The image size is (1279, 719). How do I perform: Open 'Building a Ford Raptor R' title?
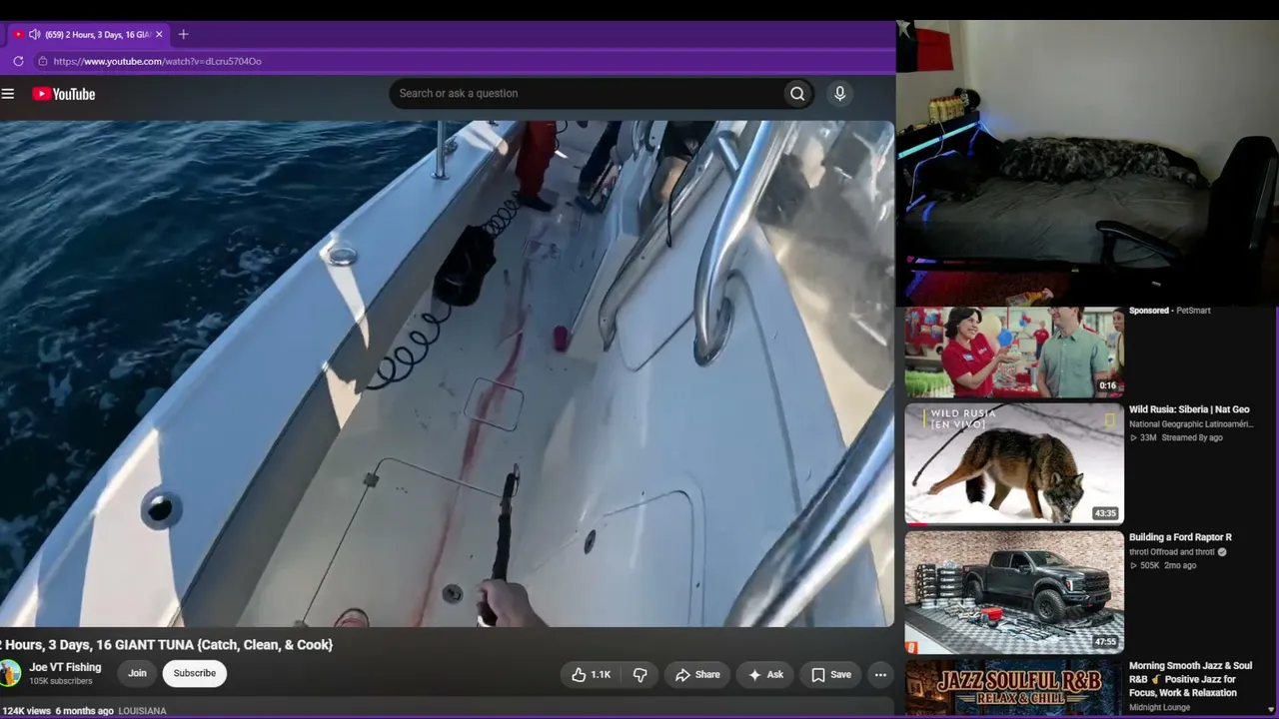point(1180,537)
